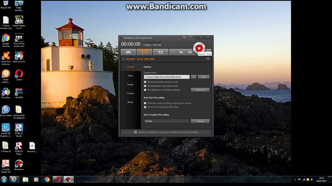Open Avast SafeZone desktop icon

[x=6, y=77]
